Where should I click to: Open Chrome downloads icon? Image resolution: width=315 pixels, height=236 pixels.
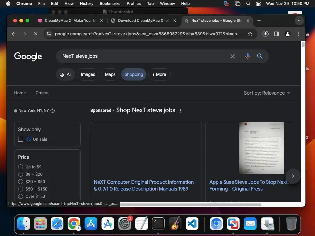click(x=265, y=34)
